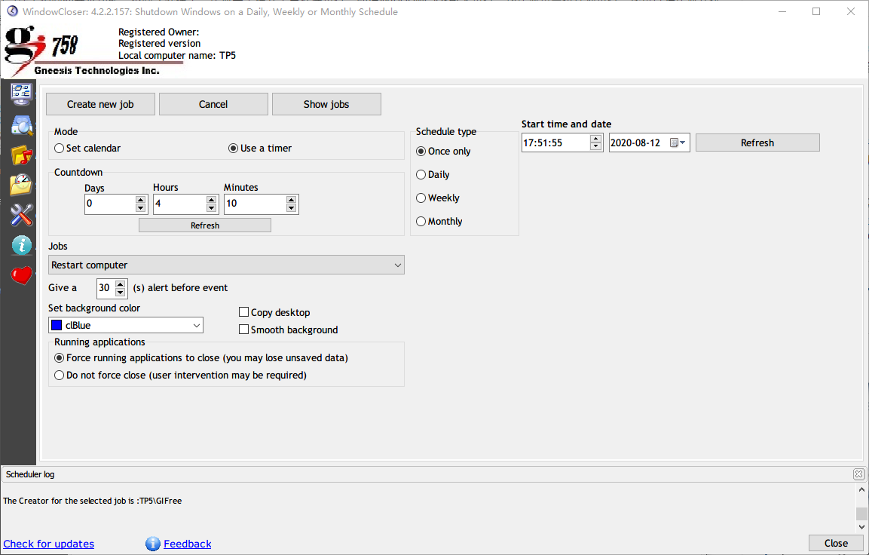Image resolution: width=869 pixels, height=555 pixels.
Task: Decrease the alert seconds value
Action: point(121,292)
